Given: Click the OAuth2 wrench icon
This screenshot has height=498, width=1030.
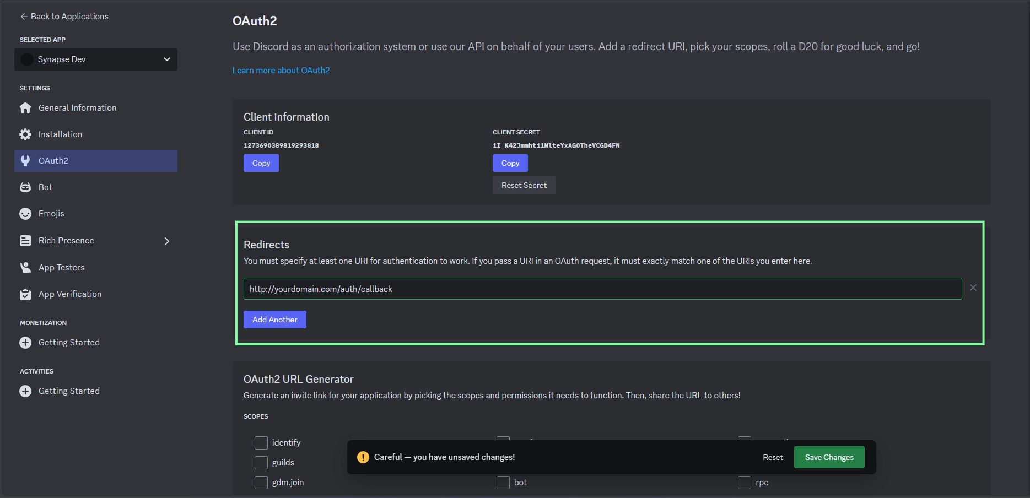Looking at the screenshot, I should tap(25, 161).
